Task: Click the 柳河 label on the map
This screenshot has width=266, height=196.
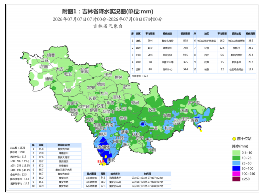Action: pyautogui.click(x=103, y=134)
